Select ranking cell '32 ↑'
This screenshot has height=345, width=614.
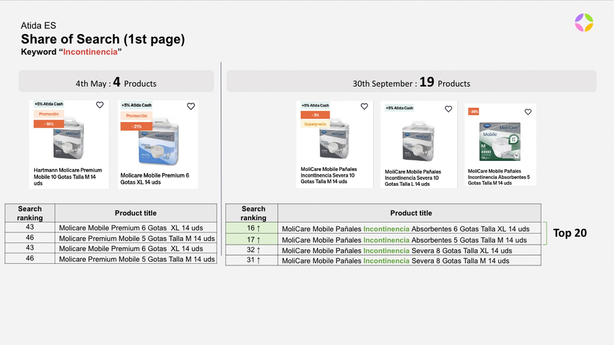click(252, 250)
